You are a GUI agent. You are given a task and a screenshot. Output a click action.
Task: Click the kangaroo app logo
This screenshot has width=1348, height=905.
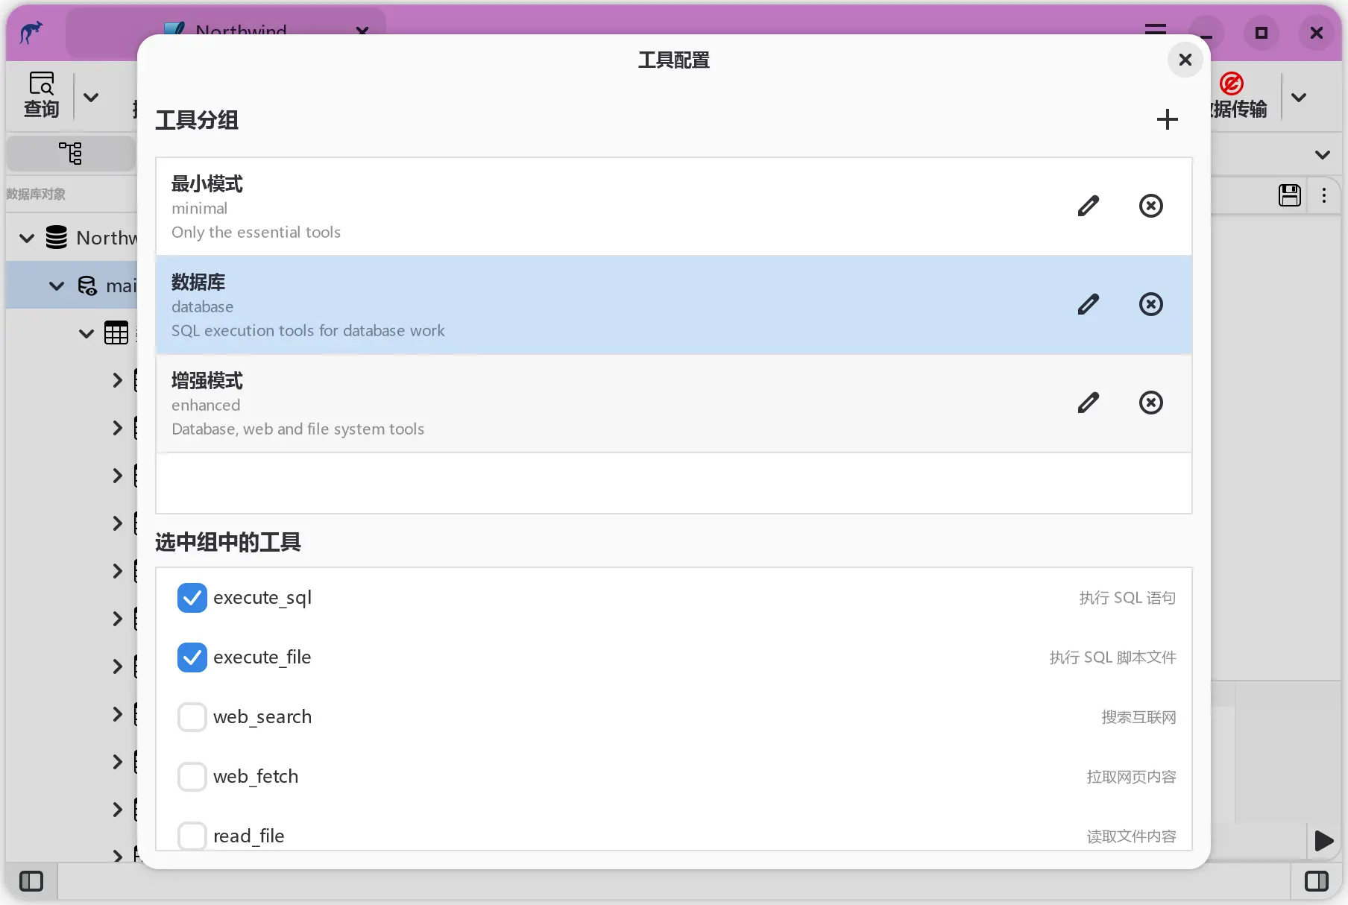[x=31, y=33]
